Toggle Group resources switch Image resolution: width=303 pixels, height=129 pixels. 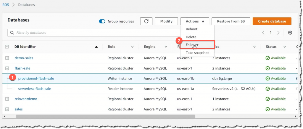pos(102,21)
